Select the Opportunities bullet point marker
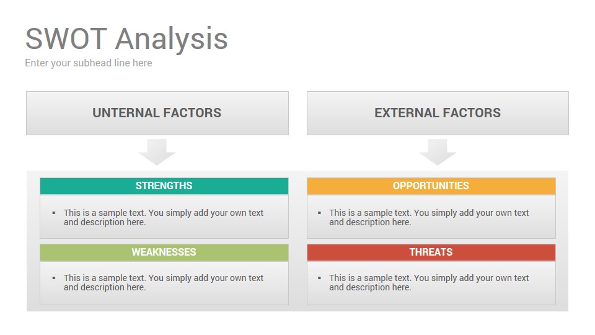595x335 pixels. pos(320,213)
